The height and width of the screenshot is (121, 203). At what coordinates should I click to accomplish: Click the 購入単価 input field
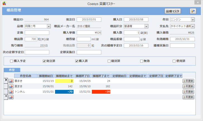(x=89, y=33)
